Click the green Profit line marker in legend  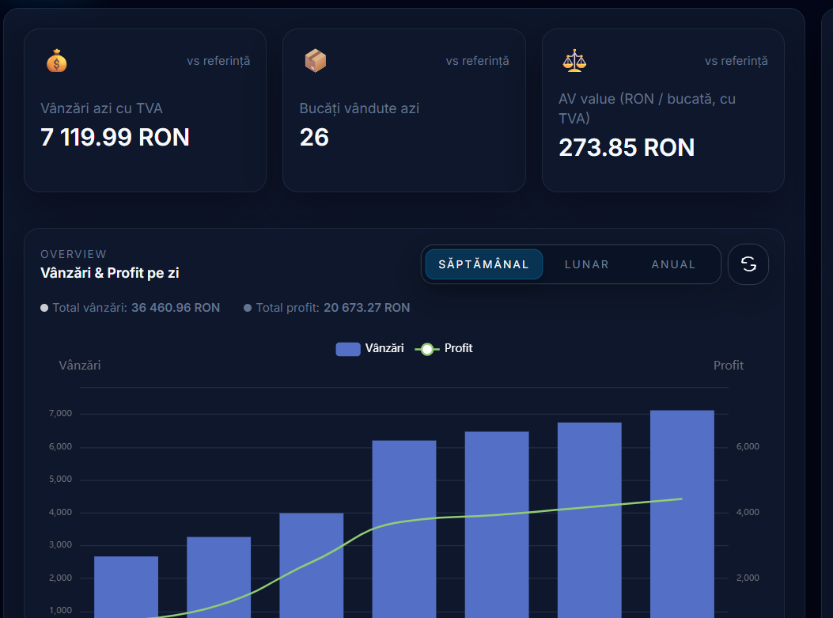[x=428, y=348]
